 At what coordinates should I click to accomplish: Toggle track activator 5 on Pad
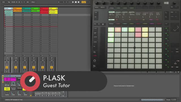[43, 67]
